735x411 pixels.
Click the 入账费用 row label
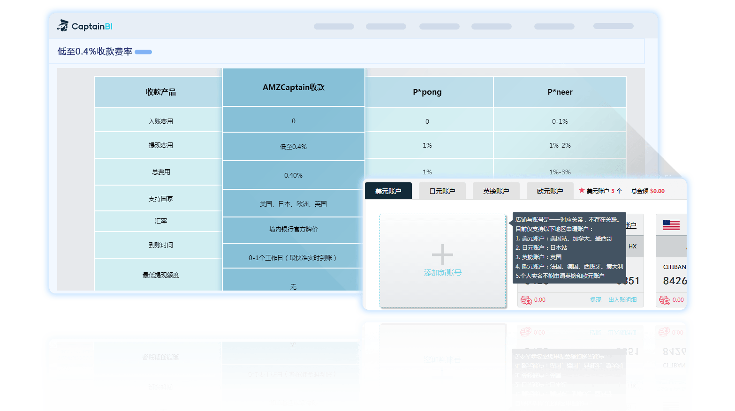point(161,121)
